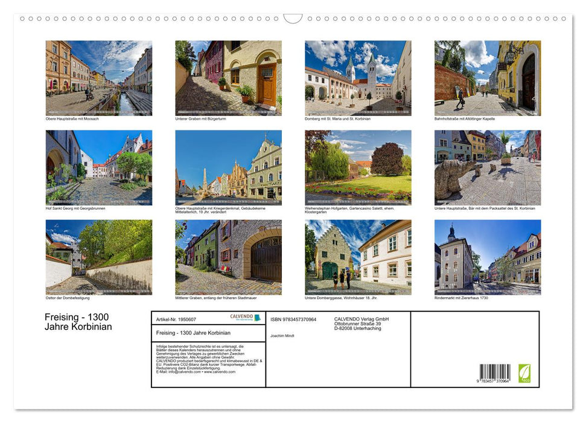
Task: Click the ISBN barcode graphic
Action: pos(495,370)
